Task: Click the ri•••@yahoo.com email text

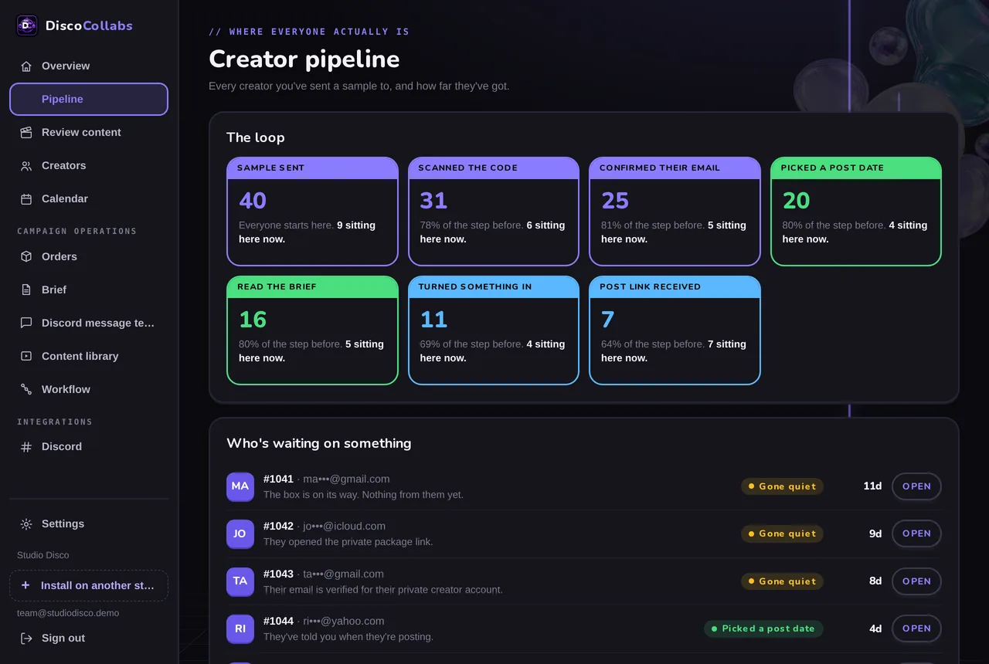Action: tap(344, 622)
